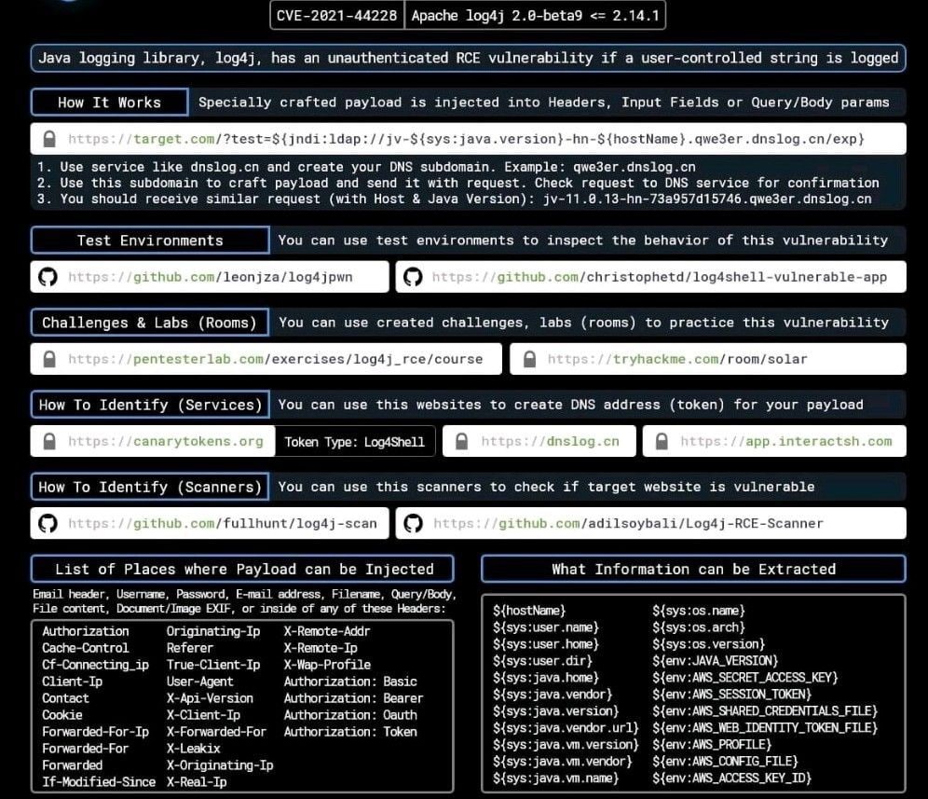Select the X-Api-Version header entry

210,698
